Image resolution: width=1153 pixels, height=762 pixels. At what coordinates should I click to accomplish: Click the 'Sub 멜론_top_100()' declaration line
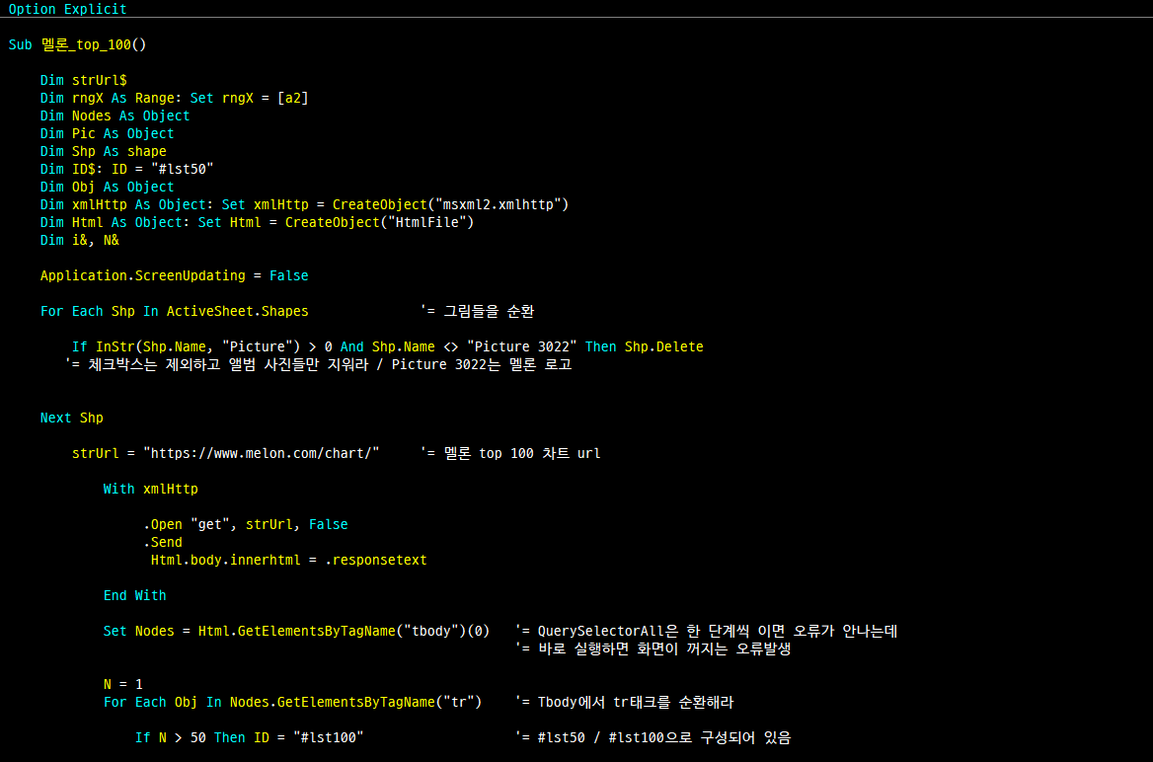(77, 44)
